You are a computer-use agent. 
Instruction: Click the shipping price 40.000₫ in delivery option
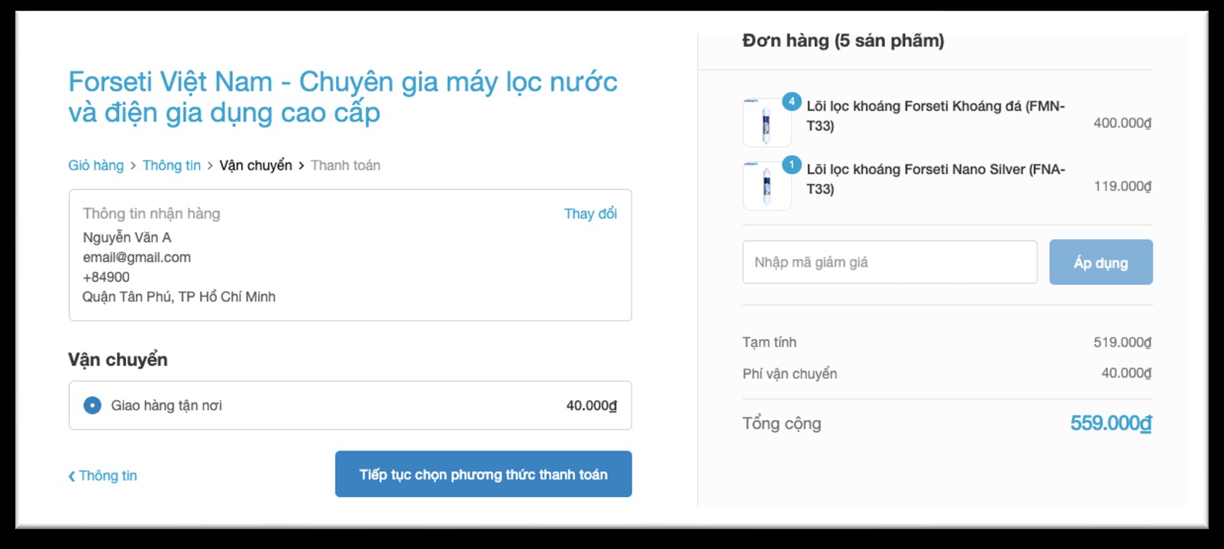pos(592,405)
